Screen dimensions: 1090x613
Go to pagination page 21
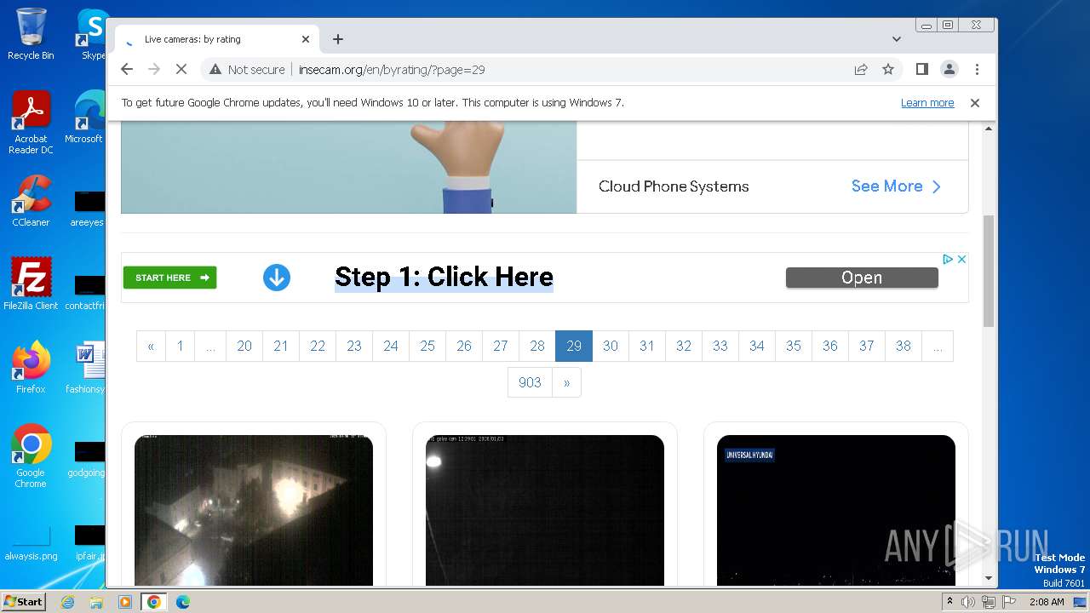[x=281, y=346]
